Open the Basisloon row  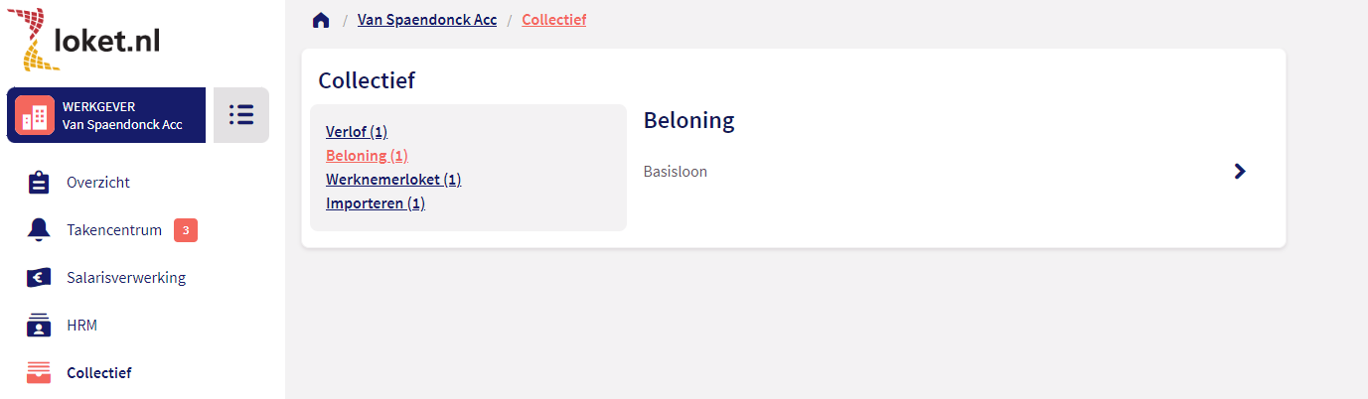click(676, 172)
